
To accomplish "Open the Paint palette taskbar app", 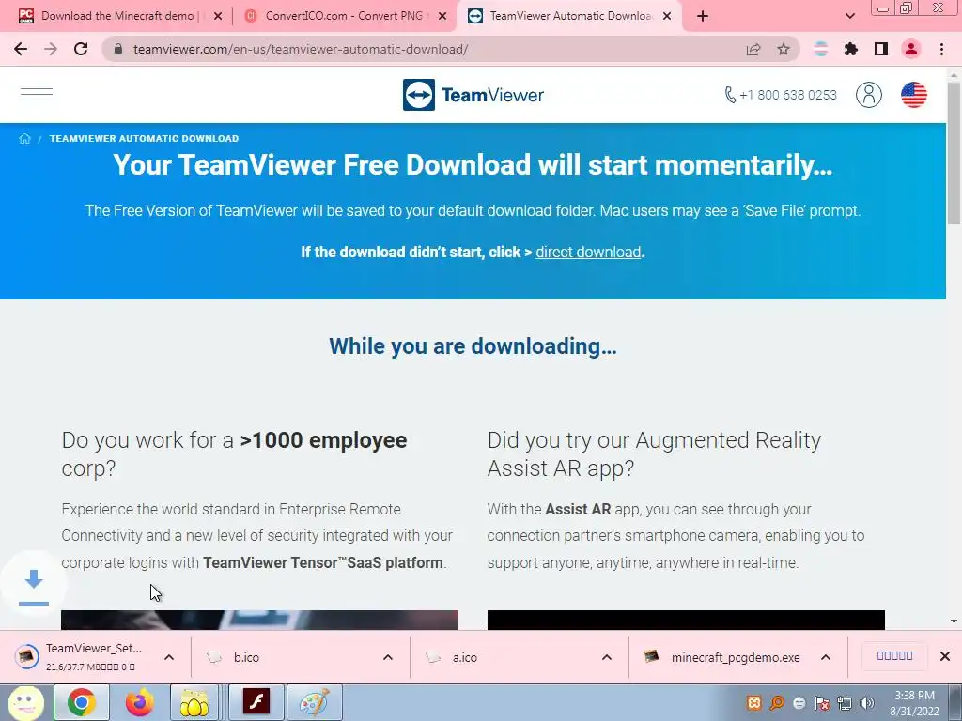I will (314, 702).
